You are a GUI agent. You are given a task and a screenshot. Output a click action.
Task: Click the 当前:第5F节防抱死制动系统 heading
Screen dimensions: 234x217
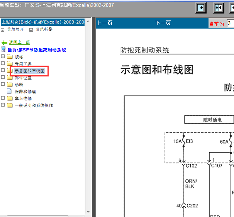click(37, 50)
